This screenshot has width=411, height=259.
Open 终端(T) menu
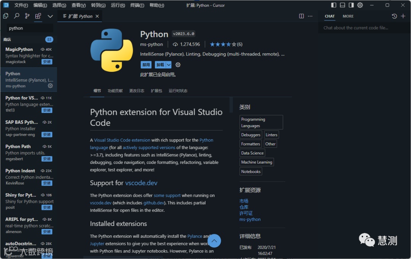coord(137,5)
